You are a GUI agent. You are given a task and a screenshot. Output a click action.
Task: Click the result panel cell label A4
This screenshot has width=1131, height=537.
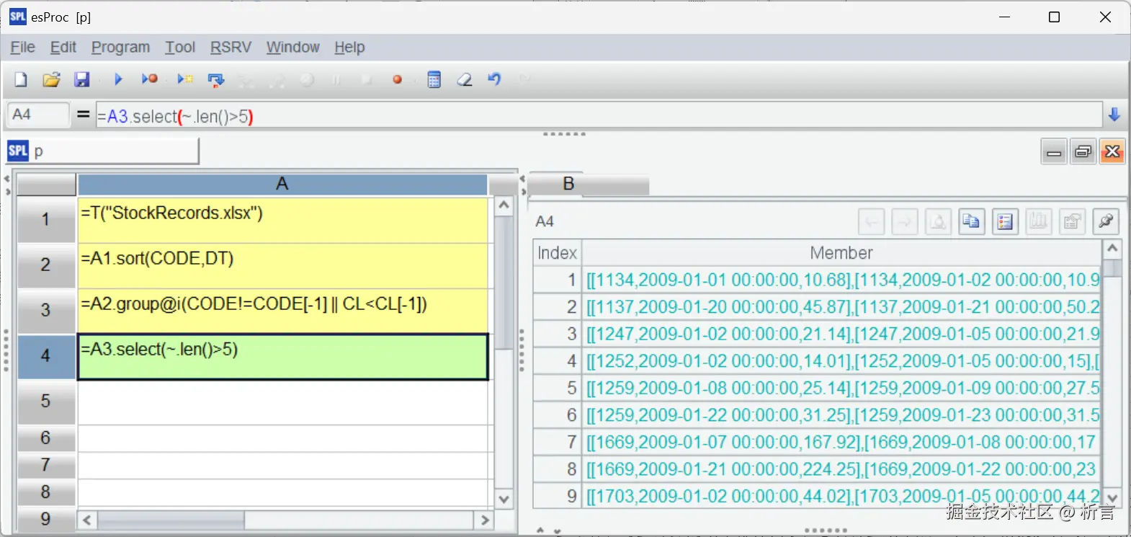pos(545,221)
